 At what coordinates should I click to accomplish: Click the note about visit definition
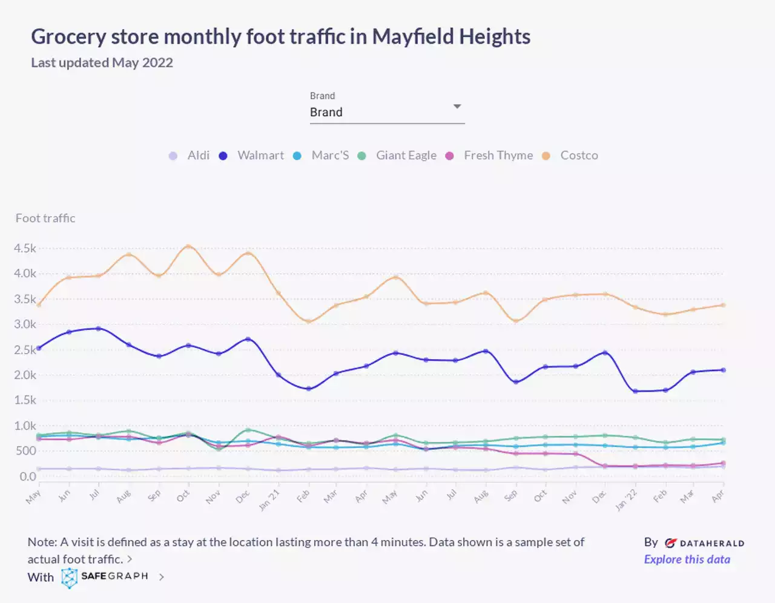[306, 550]
